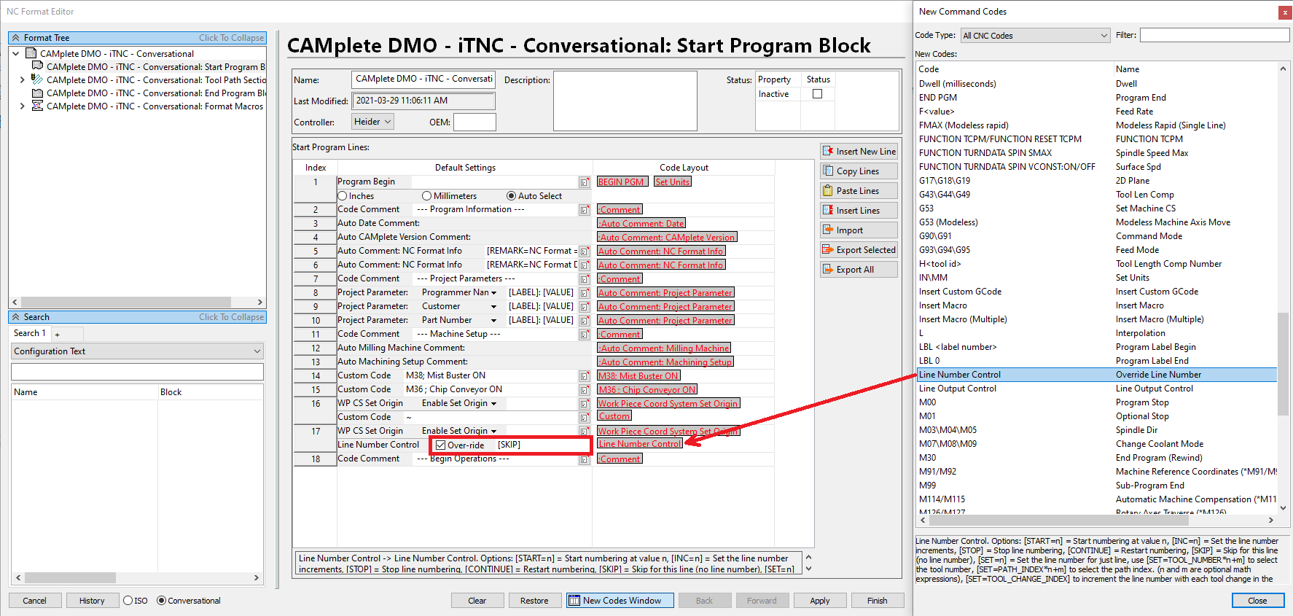Select the Inches radio button
Viewport: 1293px width, 616px height.
pyautogui.click(x=343, y=196)
